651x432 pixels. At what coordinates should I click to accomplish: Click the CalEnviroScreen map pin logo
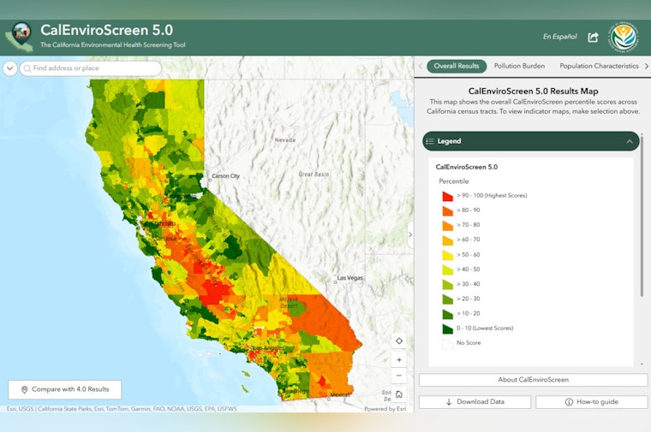tap(20, 37)
